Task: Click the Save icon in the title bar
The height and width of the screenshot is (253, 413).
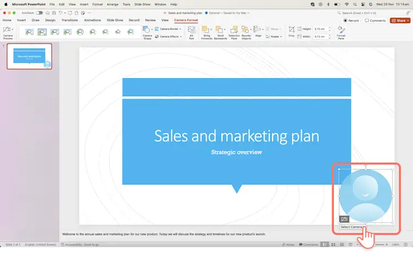Action: (x=54, y=13)
